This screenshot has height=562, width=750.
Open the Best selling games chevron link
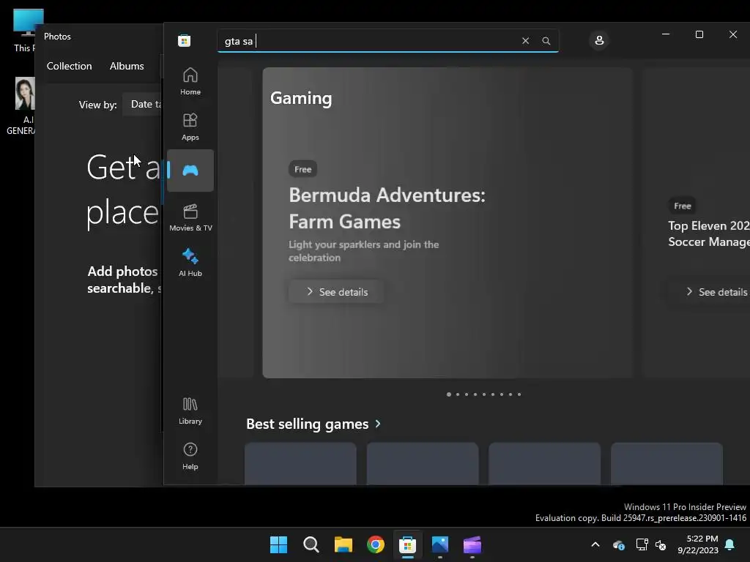378,424
